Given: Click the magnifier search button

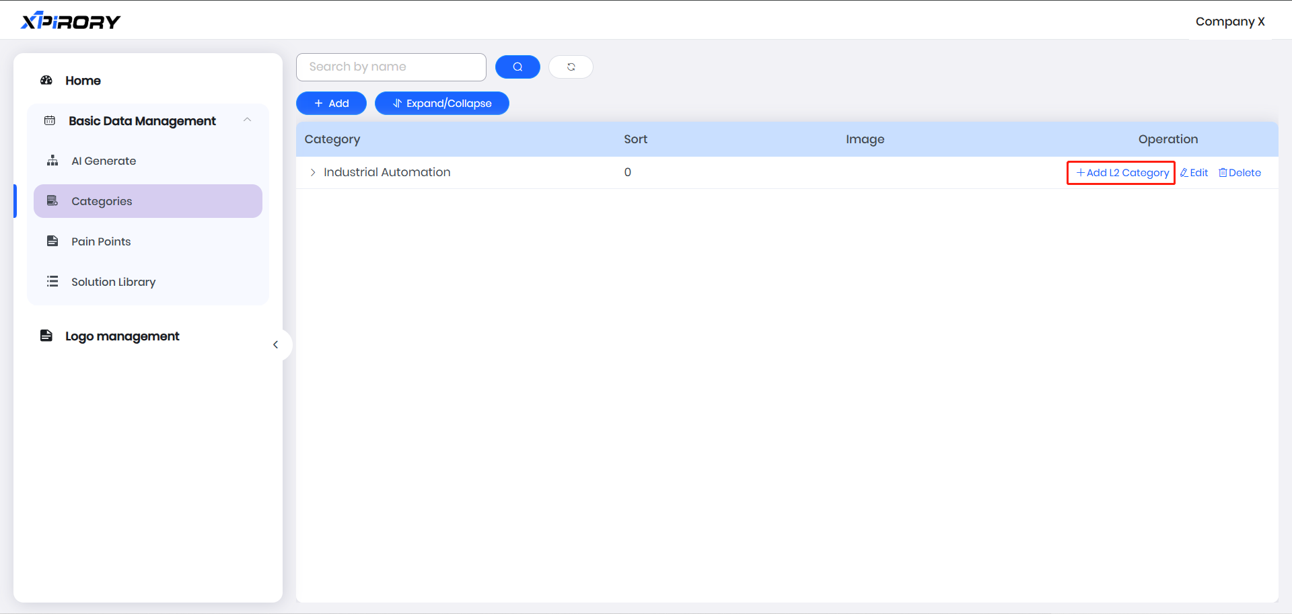Looking at the screenshot, I should (x=517, y=67).
